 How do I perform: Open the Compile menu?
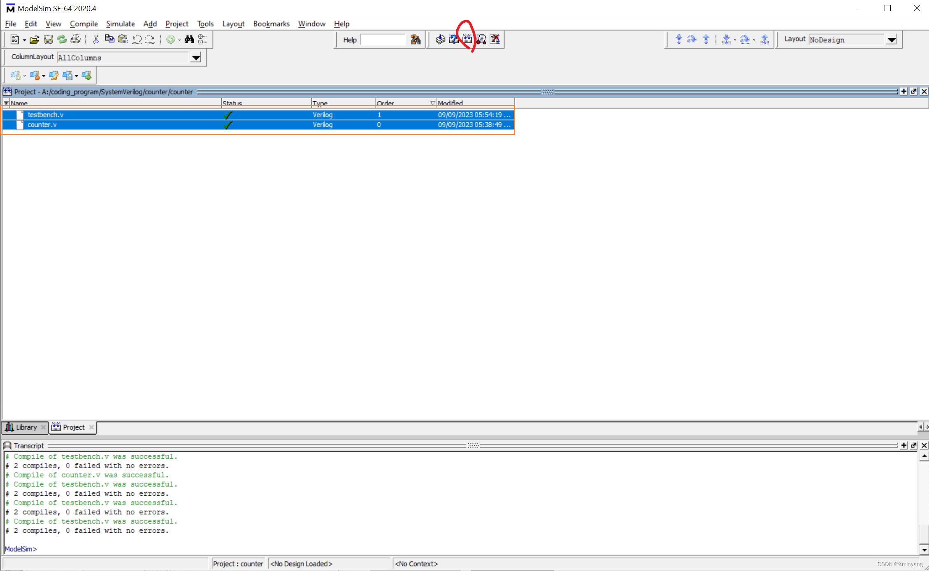tap(84, 24)
